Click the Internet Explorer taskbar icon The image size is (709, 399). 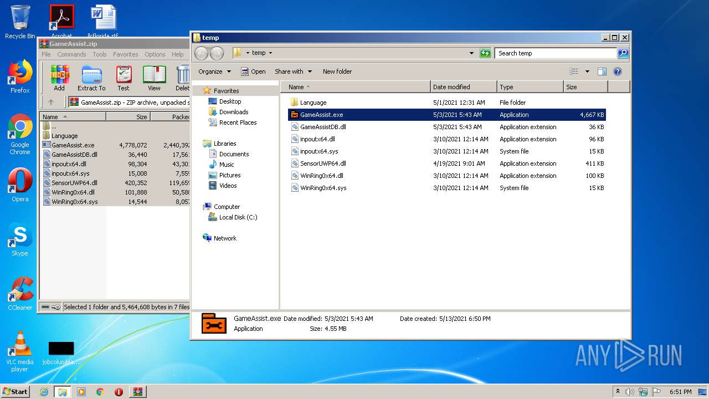pyautogui.click(x=44, y=392)
